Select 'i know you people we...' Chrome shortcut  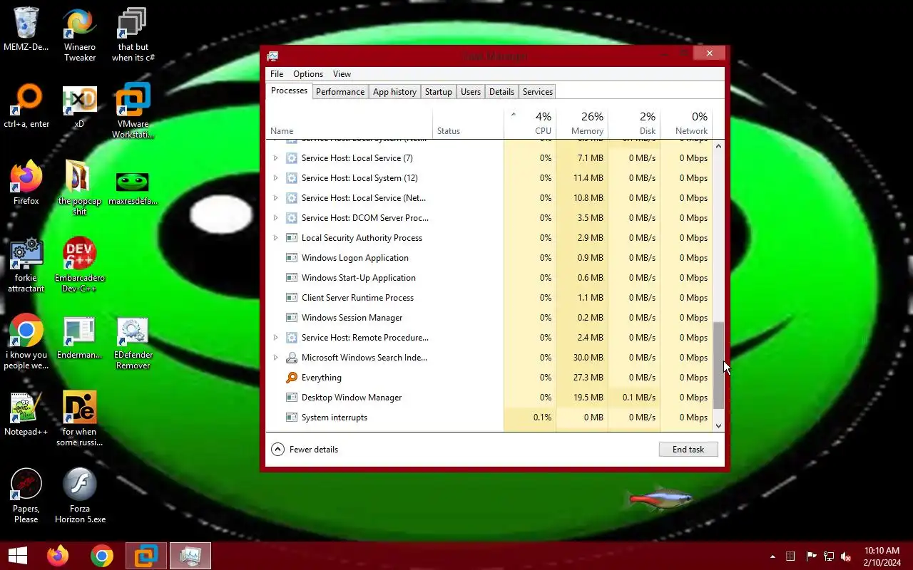[x=26, y=342]
